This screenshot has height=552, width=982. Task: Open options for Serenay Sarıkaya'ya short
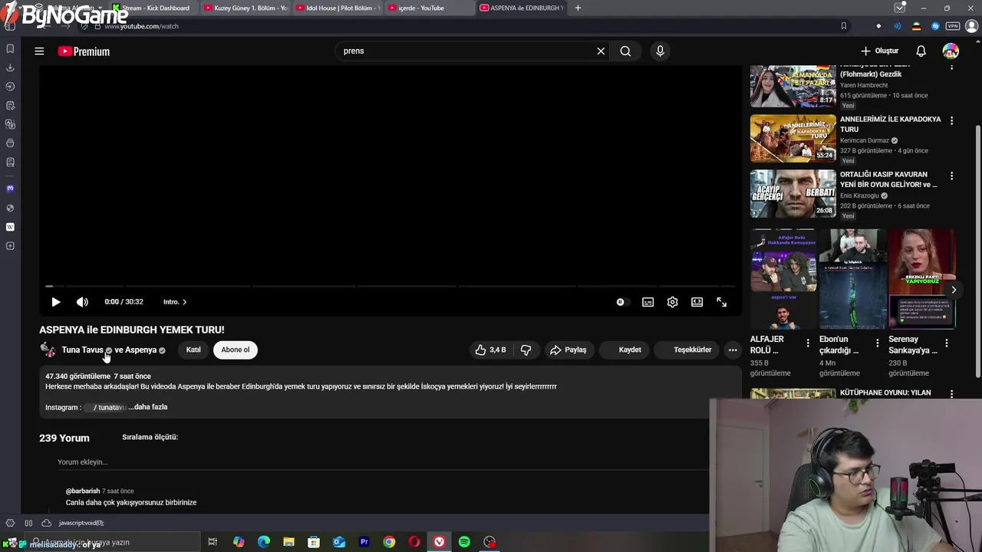click(x=947, y=343)
